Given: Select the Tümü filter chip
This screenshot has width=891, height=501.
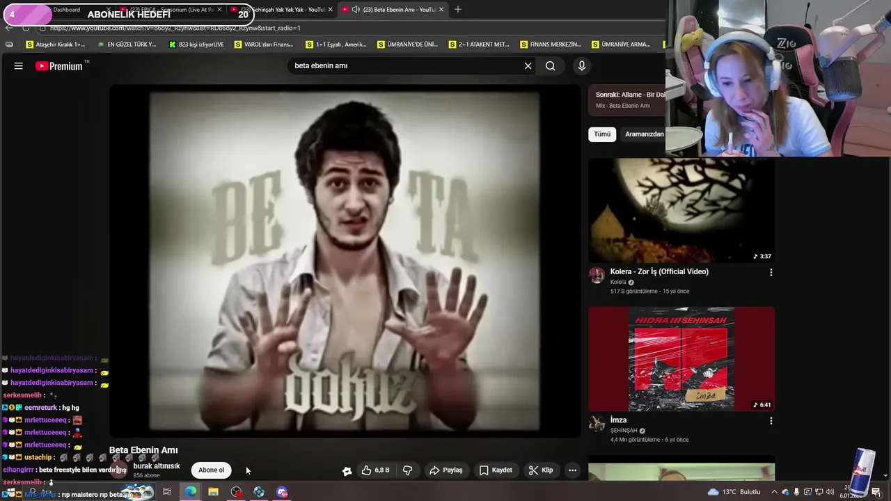Looking at the screenshot, I should 602,134.
